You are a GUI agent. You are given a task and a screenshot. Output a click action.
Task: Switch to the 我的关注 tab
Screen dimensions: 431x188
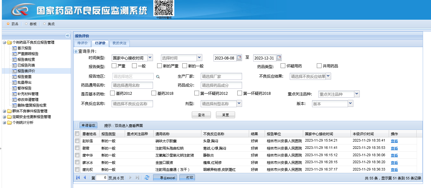(x=119, y=43)
